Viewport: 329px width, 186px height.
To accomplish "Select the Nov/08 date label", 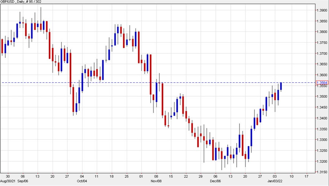I will tap(155, 181).
